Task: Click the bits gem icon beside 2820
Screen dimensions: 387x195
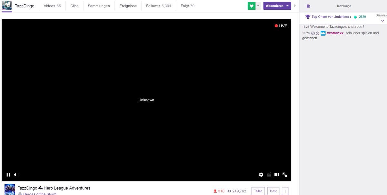Action: pyautogui.click(x=355, y=17)
